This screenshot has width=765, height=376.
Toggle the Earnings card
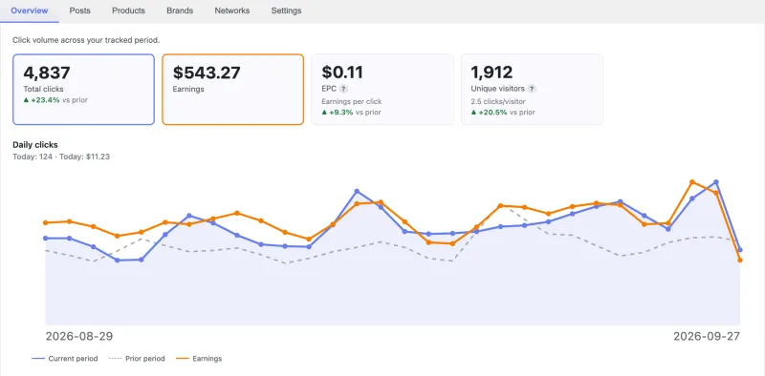click(232, 89)
